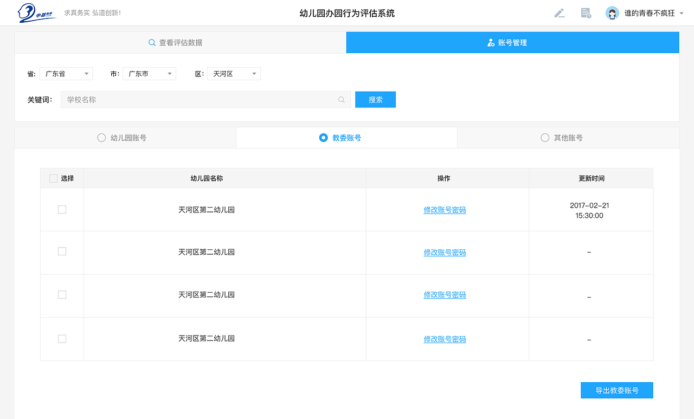Click the magnifier icon inside the school name field

[341, 99]
